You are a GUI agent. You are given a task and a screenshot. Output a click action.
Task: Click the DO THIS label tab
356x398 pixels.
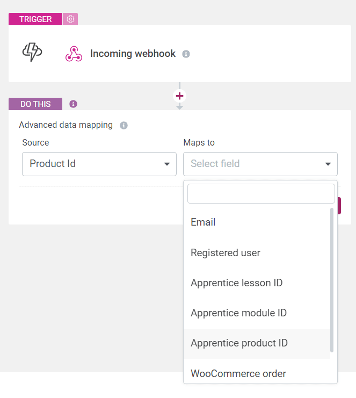[35, 104]
